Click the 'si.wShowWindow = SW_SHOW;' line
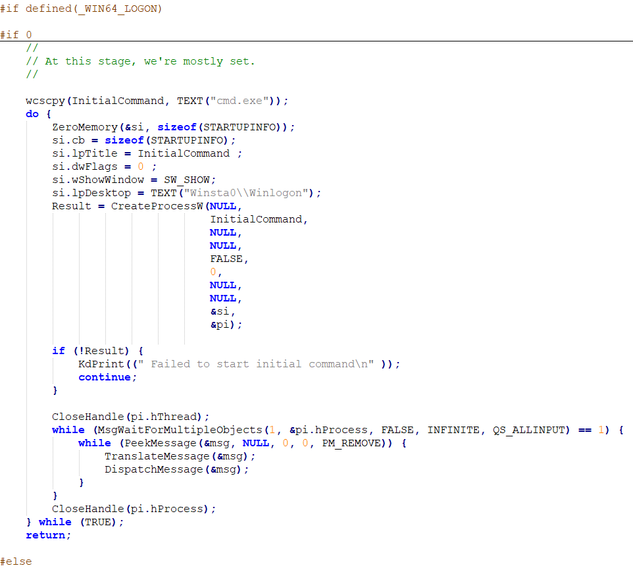 point(134,180)
